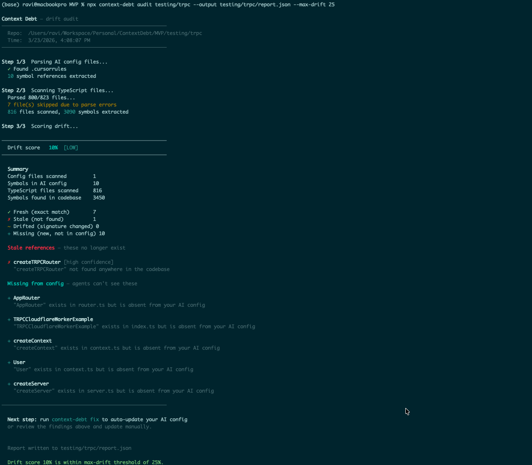Click the plus icon beside createServer entry
Image resolution: width=532 pixels, height=465 pixels.
tap(8, 383)
